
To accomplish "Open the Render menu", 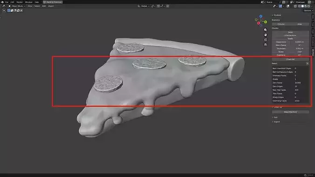I will [20, 2].
